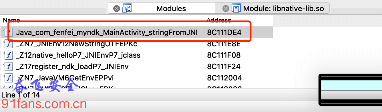Click function icon beside native_hello entry

(9, 55)
